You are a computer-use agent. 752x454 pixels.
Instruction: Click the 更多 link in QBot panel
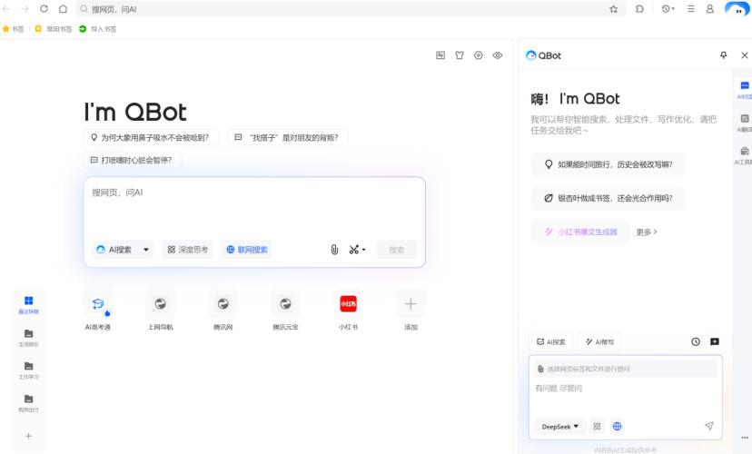[646, 232]
